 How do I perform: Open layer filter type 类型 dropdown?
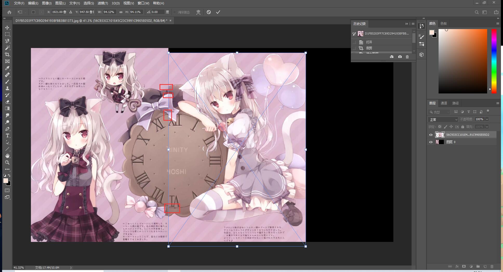coord(439,112)
